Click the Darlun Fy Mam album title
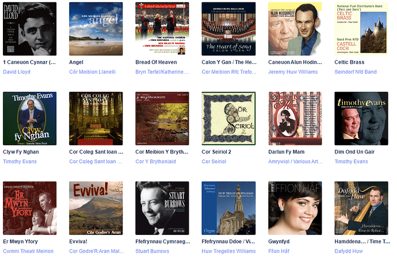 pyautogui.click(x=287, y=152)
